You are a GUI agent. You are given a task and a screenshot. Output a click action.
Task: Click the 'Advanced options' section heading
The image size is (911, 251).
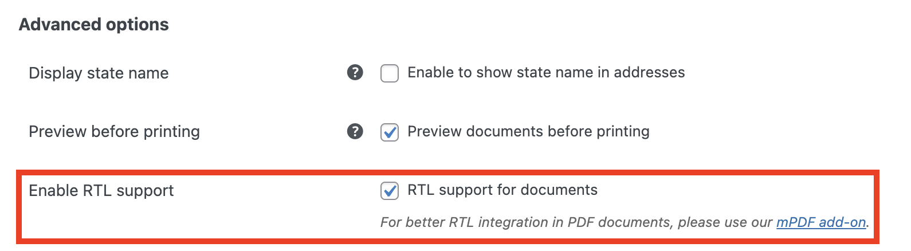point(94,25)
